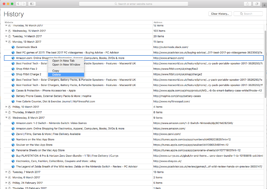Viewport: 267px width, 189px height.
Task: Click globe icon beside mophie Battery Phone Cases
Action: click(13, 96)
